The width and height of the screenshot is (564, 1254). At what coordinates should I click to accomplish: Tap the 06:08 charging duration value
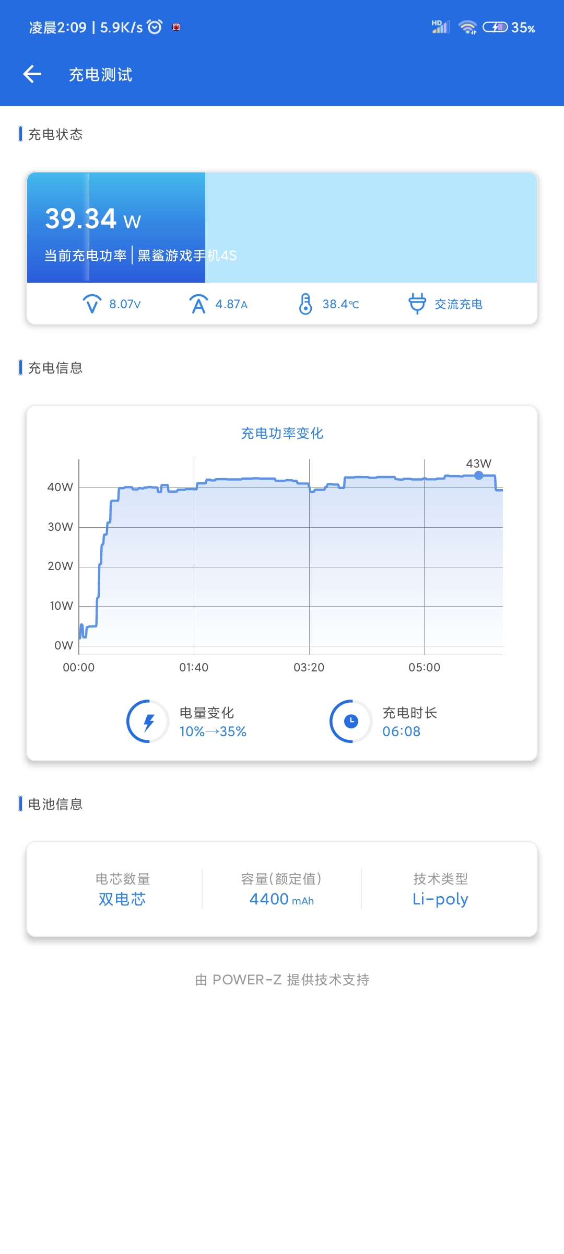pos(401,731)
